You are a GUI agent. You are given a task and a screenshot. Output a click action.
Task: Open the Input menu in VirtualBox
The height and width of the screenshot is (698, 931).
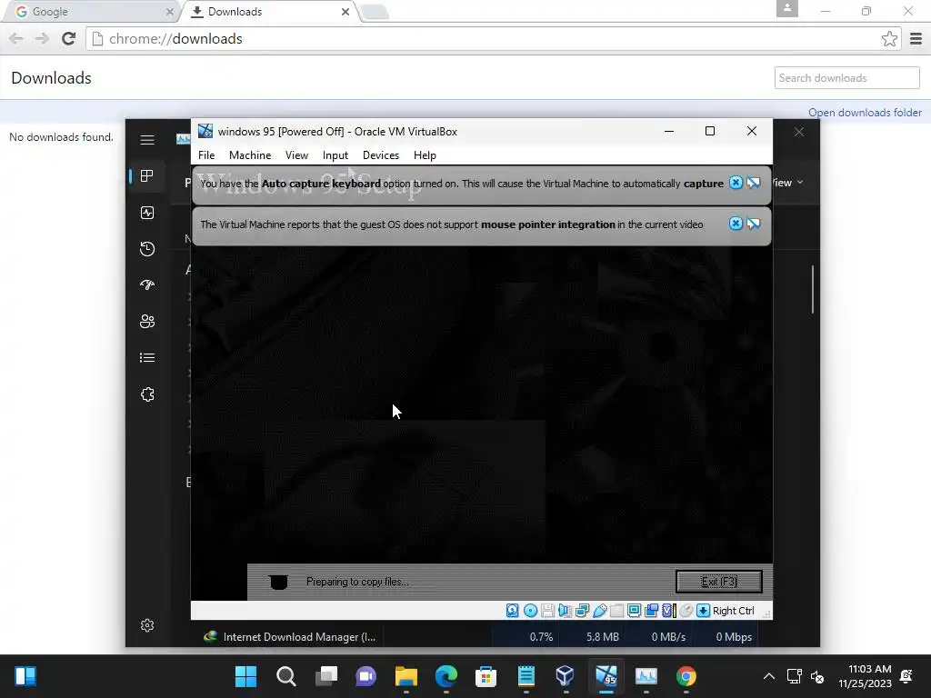335,155
